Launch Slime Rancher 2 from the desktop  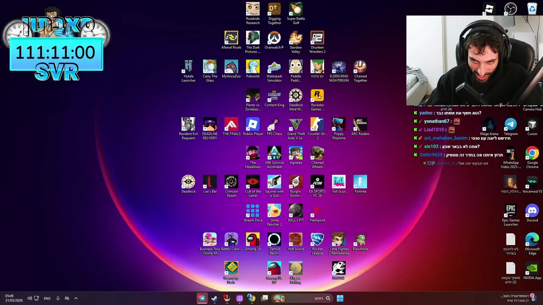(x=274, y=215)
